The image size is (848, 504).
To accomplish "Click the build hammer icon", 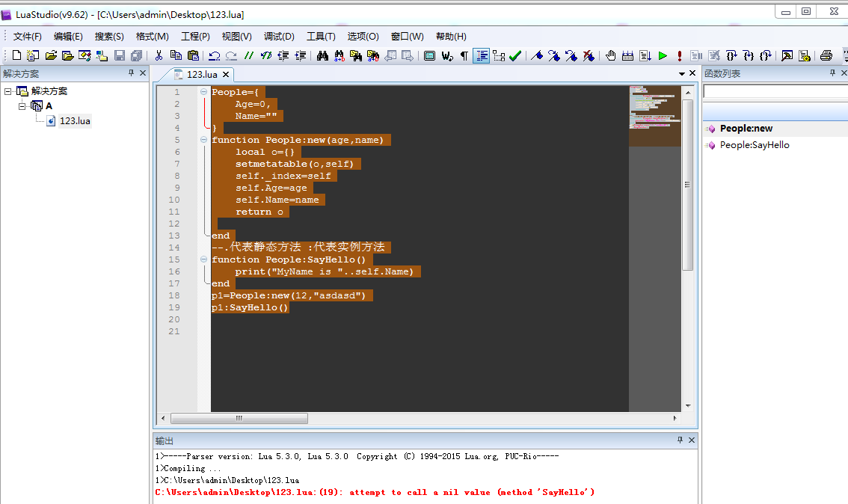I will coord(787,55).
